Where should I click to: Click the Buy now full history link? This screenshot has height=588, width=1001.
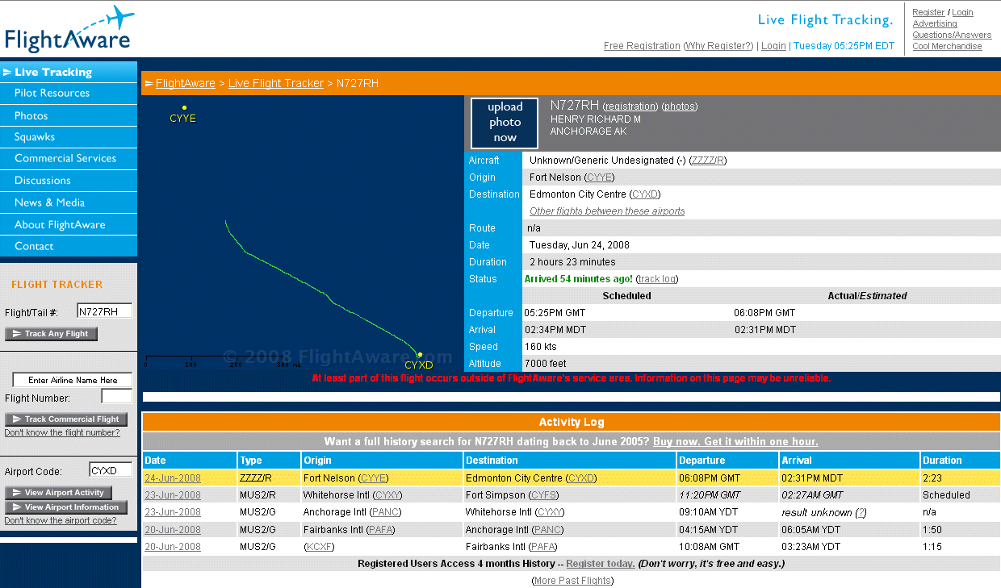(x=735, y=442)
